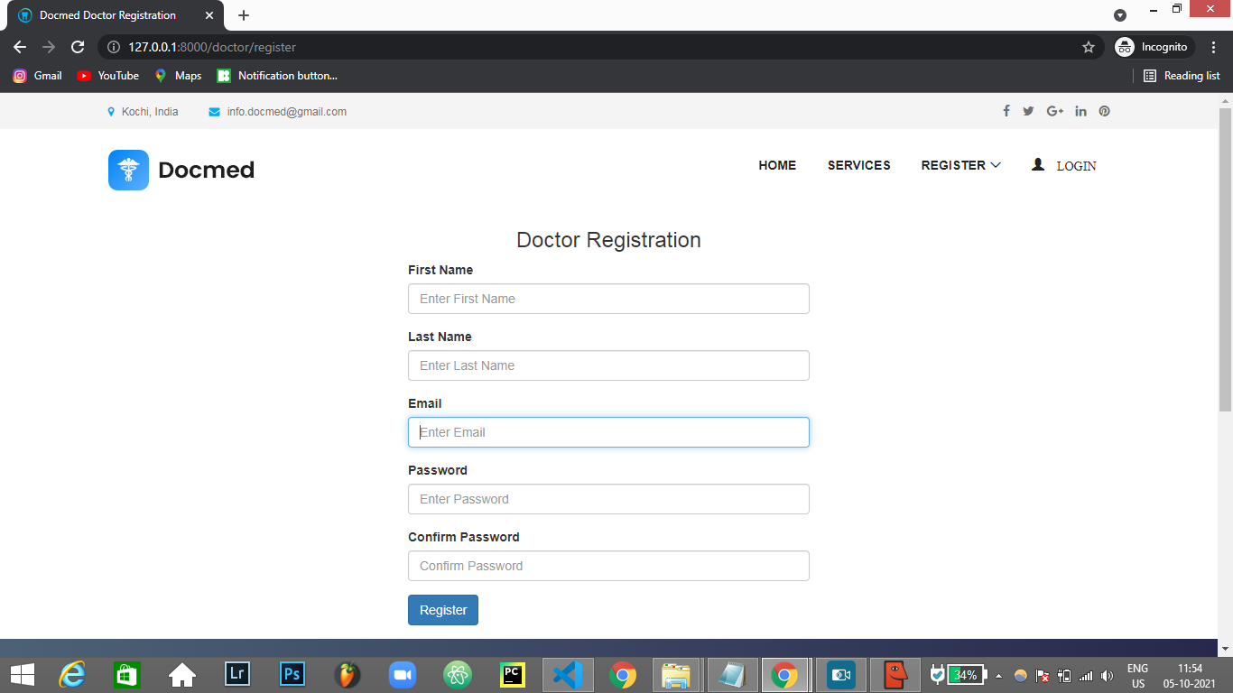Viewport: 1233px width, 693px height.
Task: Click the person icon next to LOGIN
Action: click(1036, 164)
